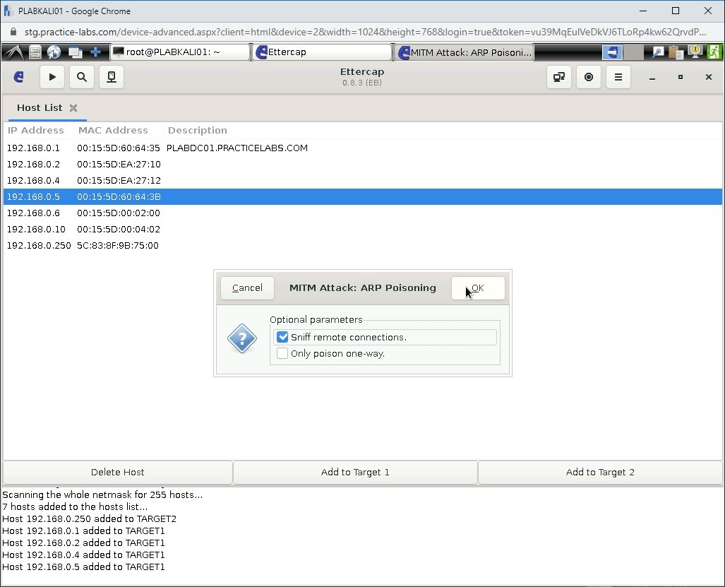Open the hosts list via the monitor icon
The width and height of the screenshot is (725, 587).
[111, 77]
